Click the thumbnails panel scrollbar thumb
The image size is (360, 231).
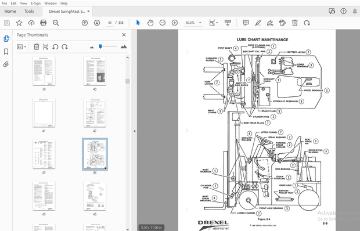pyautogui.click(x=128, y=81)
